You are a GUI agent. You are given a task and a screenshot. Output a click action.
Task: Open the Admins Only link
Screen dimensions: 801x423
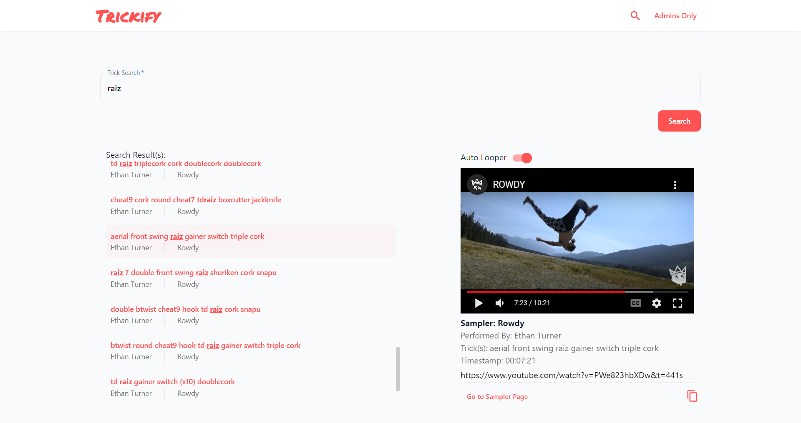point(675,16)
